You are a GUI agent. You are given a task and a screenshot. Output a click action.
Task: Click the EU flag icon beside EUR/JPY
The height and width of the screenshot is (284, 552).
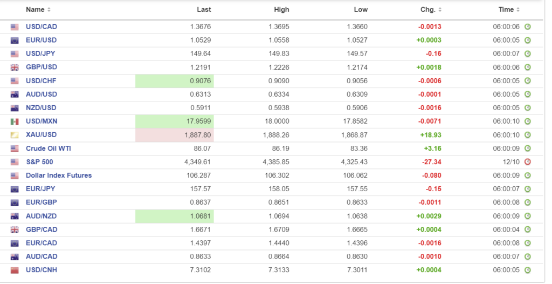click(15, 189)
